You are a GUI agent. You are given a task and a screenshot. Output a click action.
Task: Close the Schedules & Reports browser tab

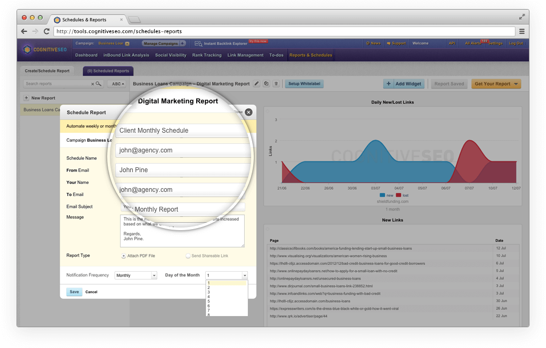121,20
